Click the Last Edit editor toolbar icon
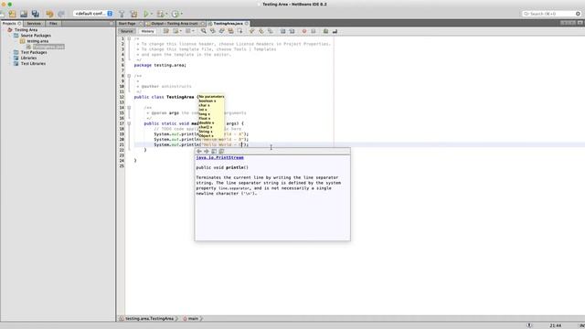 165,31
